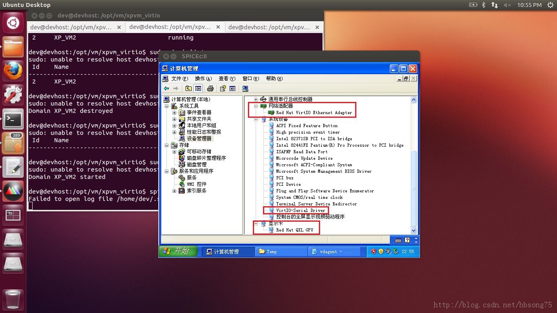Click the scan for hardware changes icon
Viewport: 557px width, 313px height.
(x=245, y=88)
